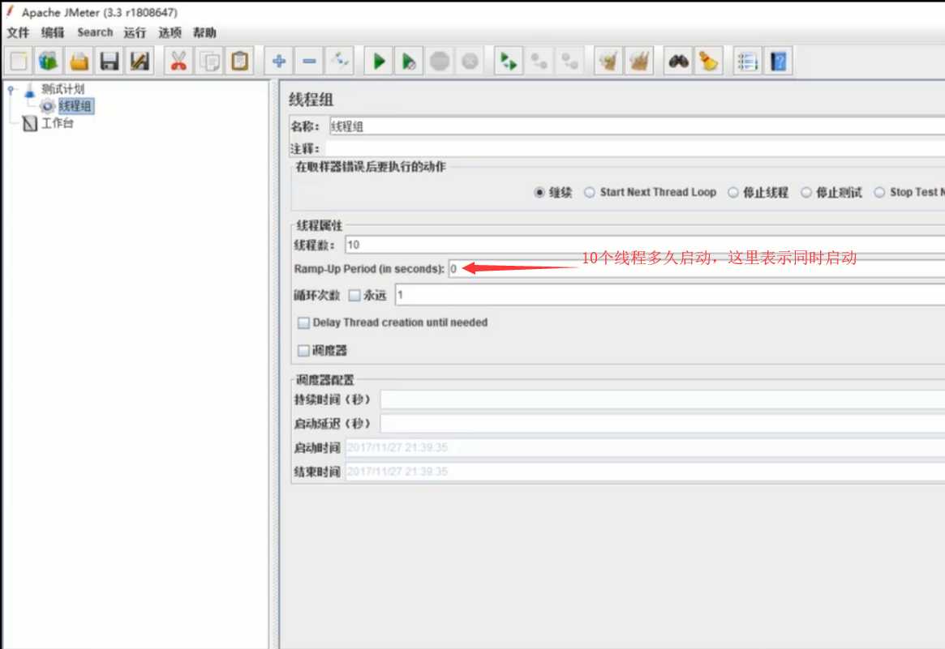
Task: Click the 启动延迟（秒）input field
Action: [663, 424]
